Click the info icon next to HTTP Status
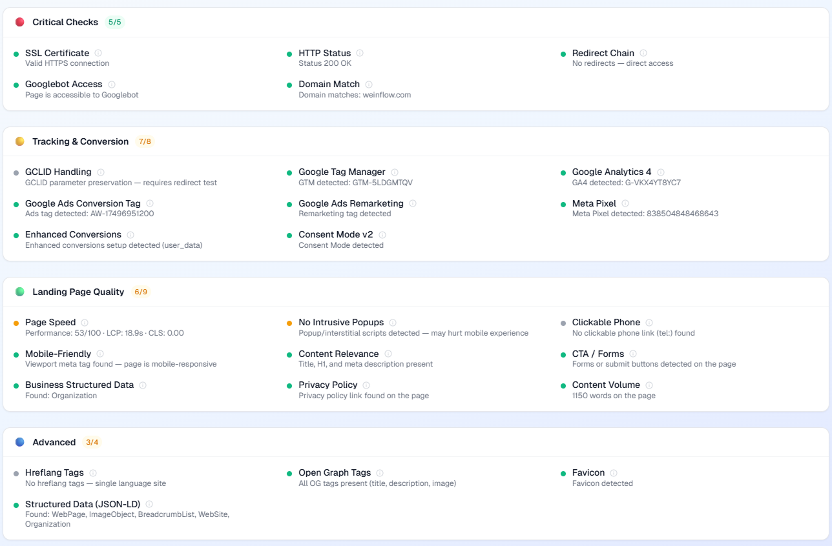This screenshot has width=832, height=546. click(x=360, y=53)
